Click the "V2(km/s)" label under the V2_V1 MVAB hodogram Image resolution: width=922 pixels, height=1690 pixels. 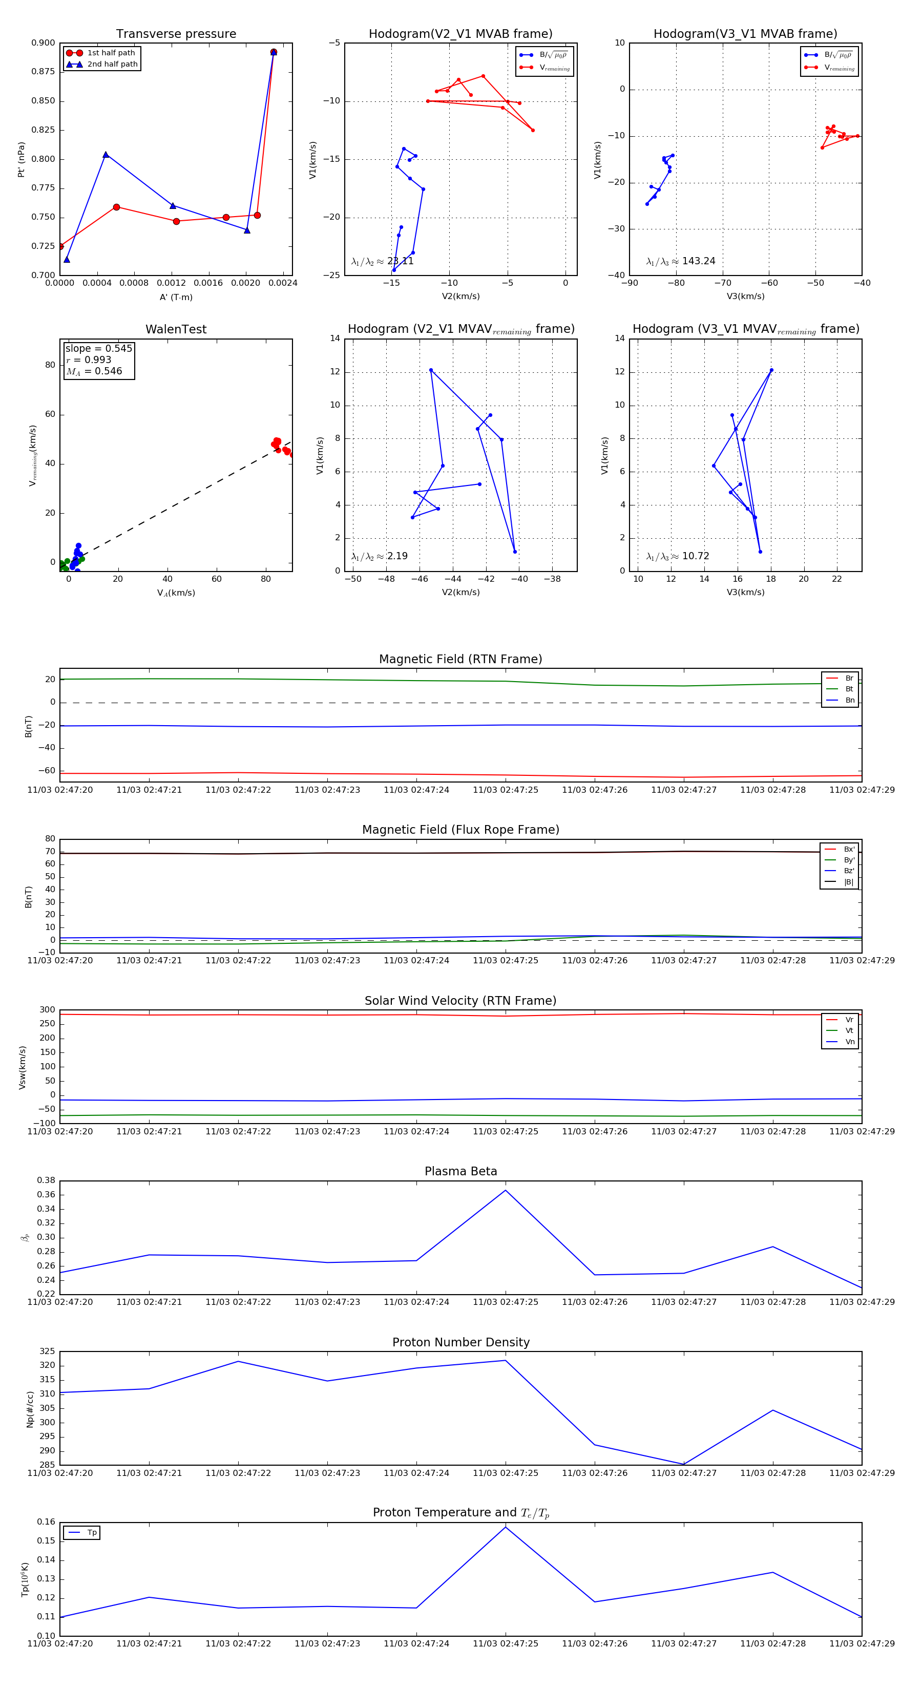tap(460, 297)
